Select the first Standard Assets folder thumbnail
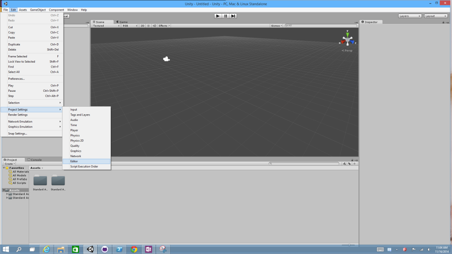Image resolution: width=452 pixels, height=254 pixels. [40, 180]
